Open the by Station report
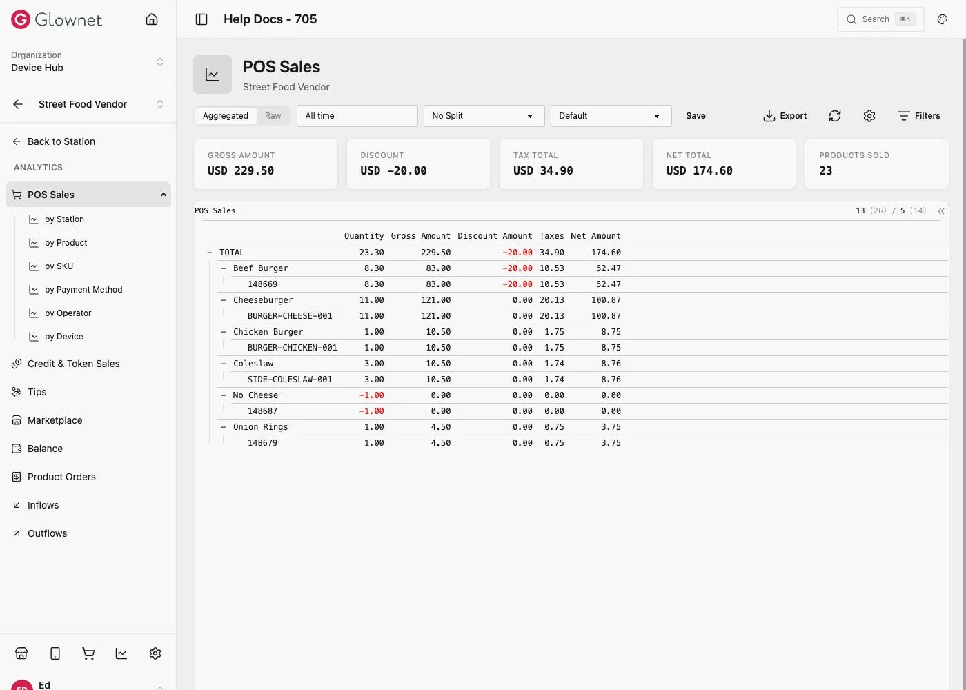The width and height of the screenshot is (966, 690). (64, 219)
